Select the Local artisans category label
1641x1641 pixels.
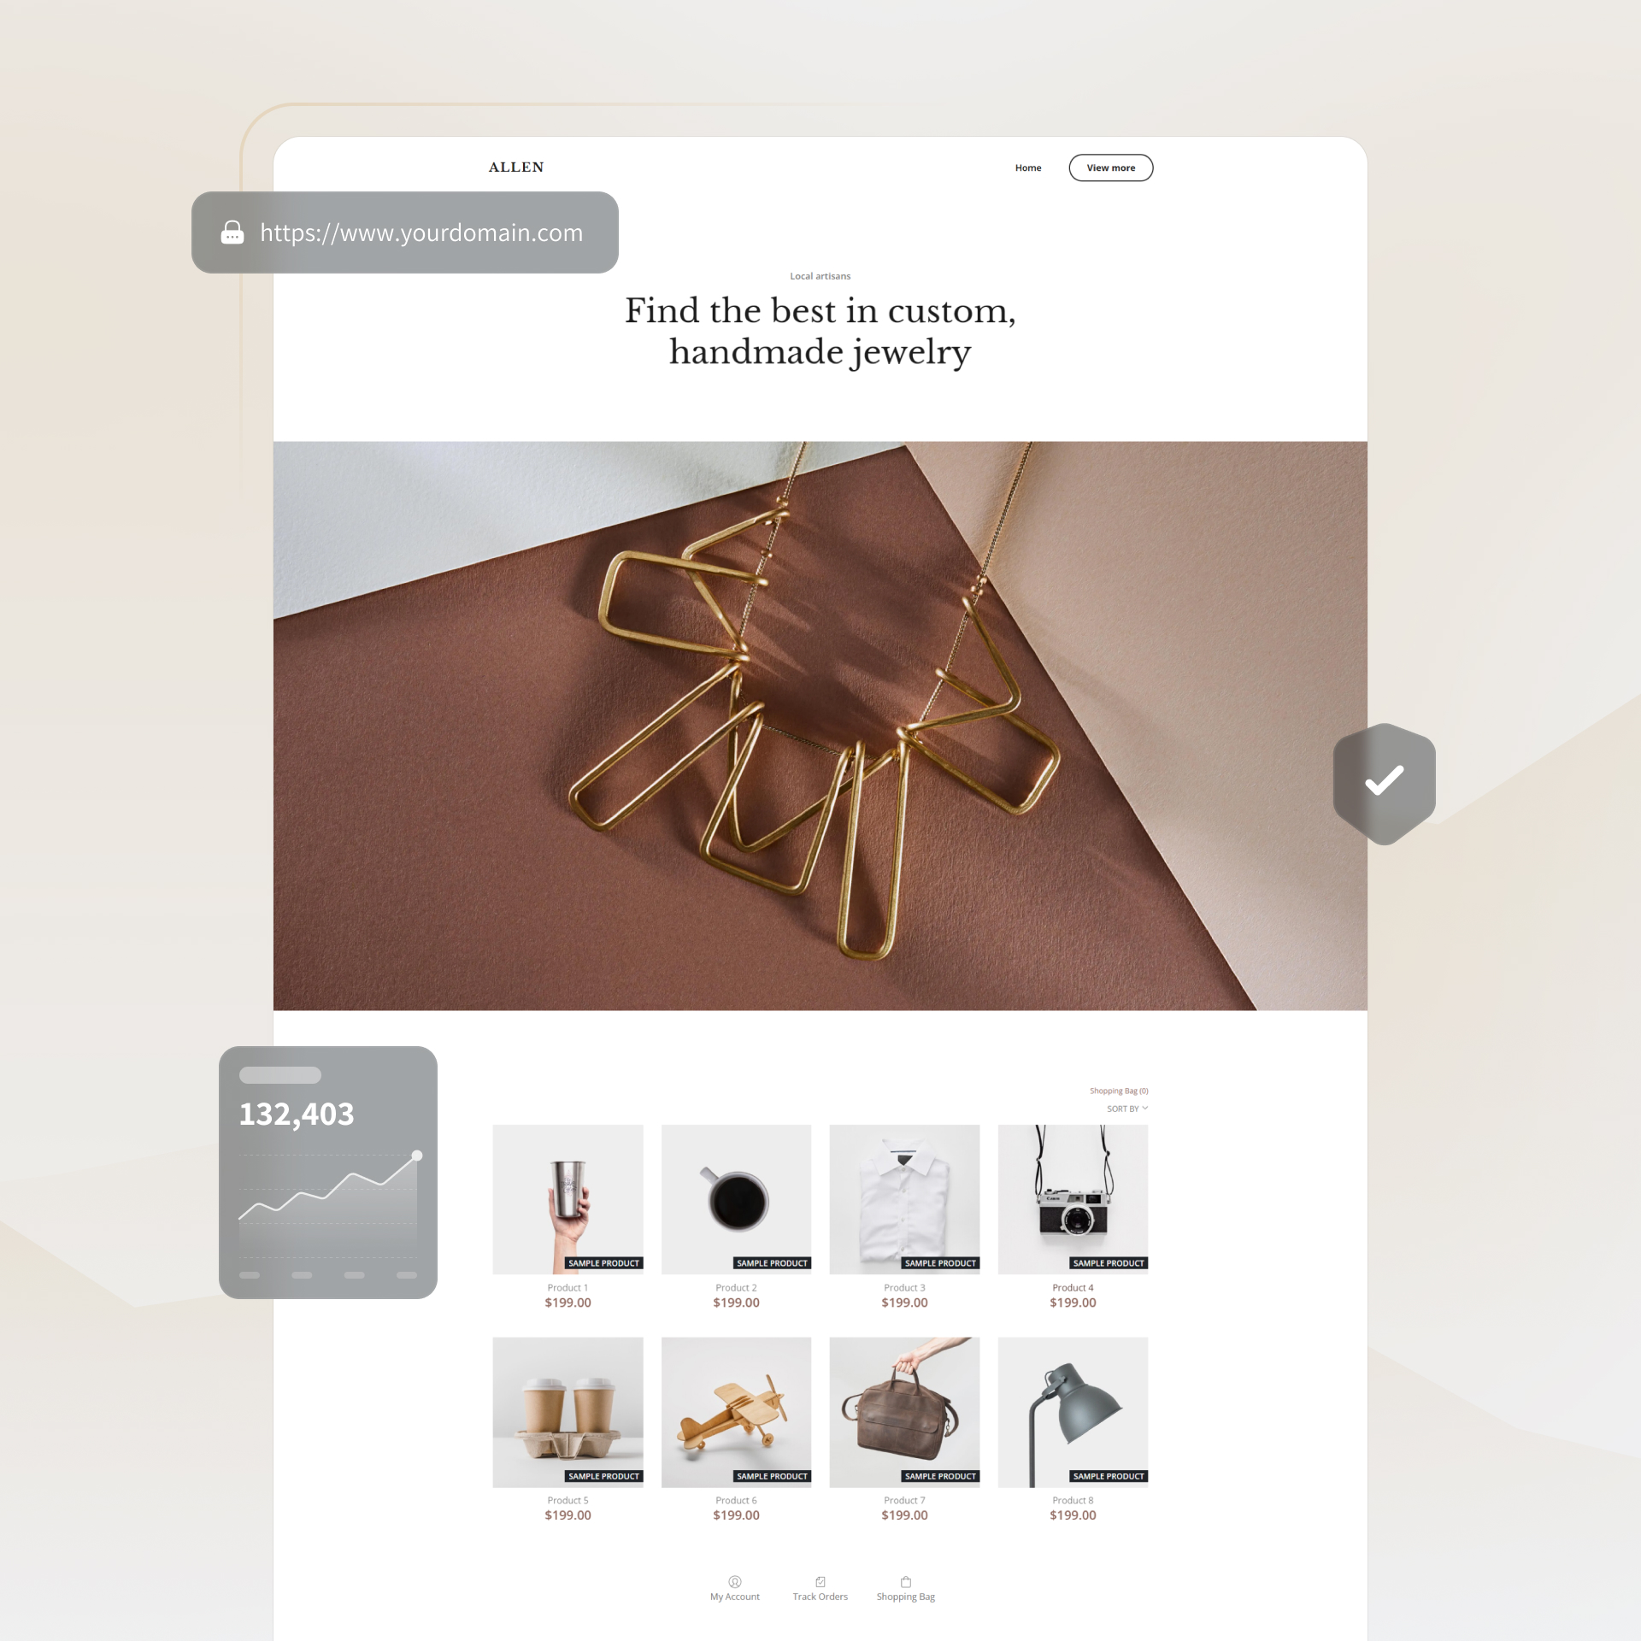point(820,275)
